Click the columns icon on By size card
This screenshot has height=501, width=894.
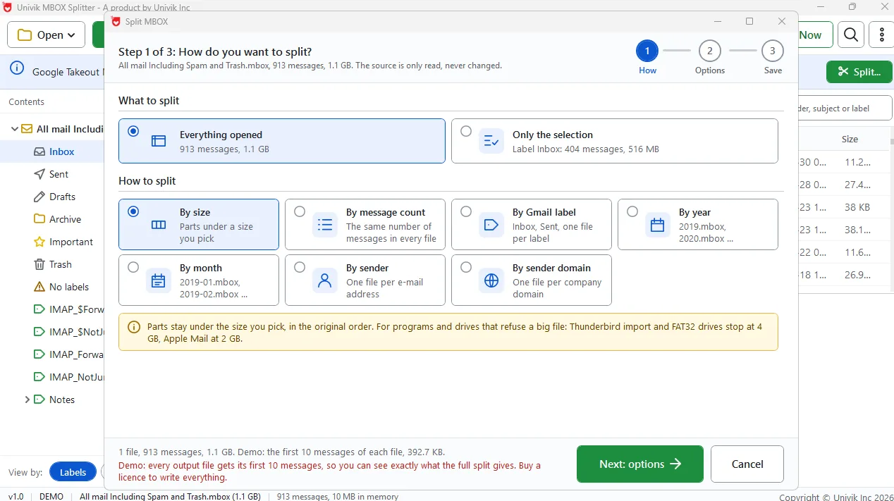click(x=159, y=225)
